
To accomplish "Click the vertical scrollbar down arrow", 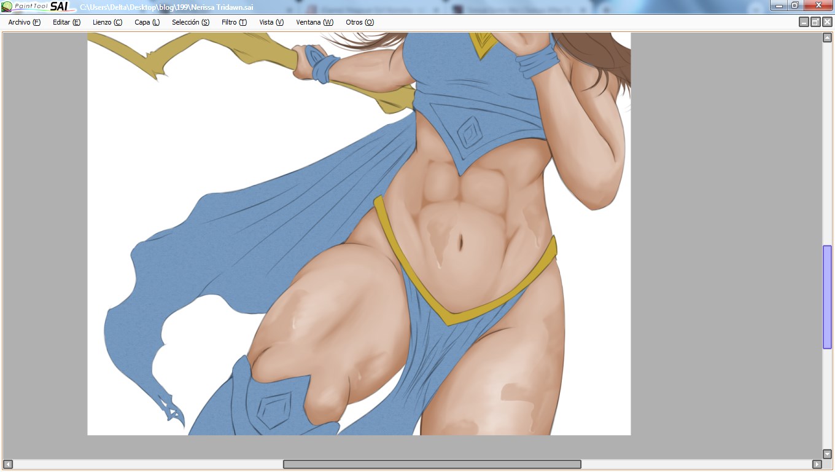I will tap(827, 454).
